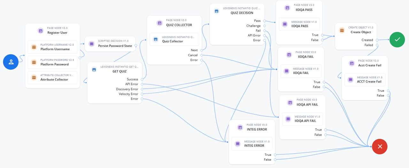Select the GET QUIZ node title

click(x=120, y=72)
